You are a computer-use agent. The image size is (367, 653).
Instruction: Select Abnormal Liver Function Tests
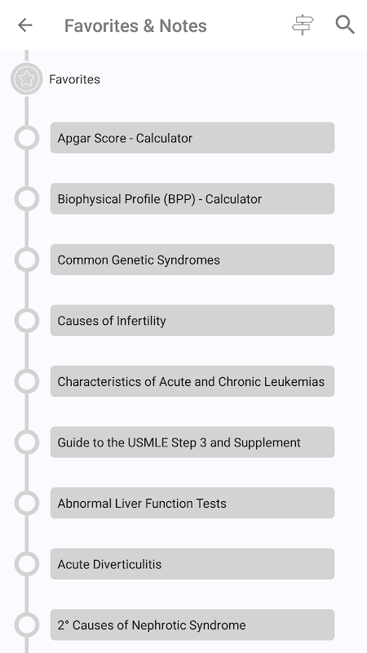(192, 503)
